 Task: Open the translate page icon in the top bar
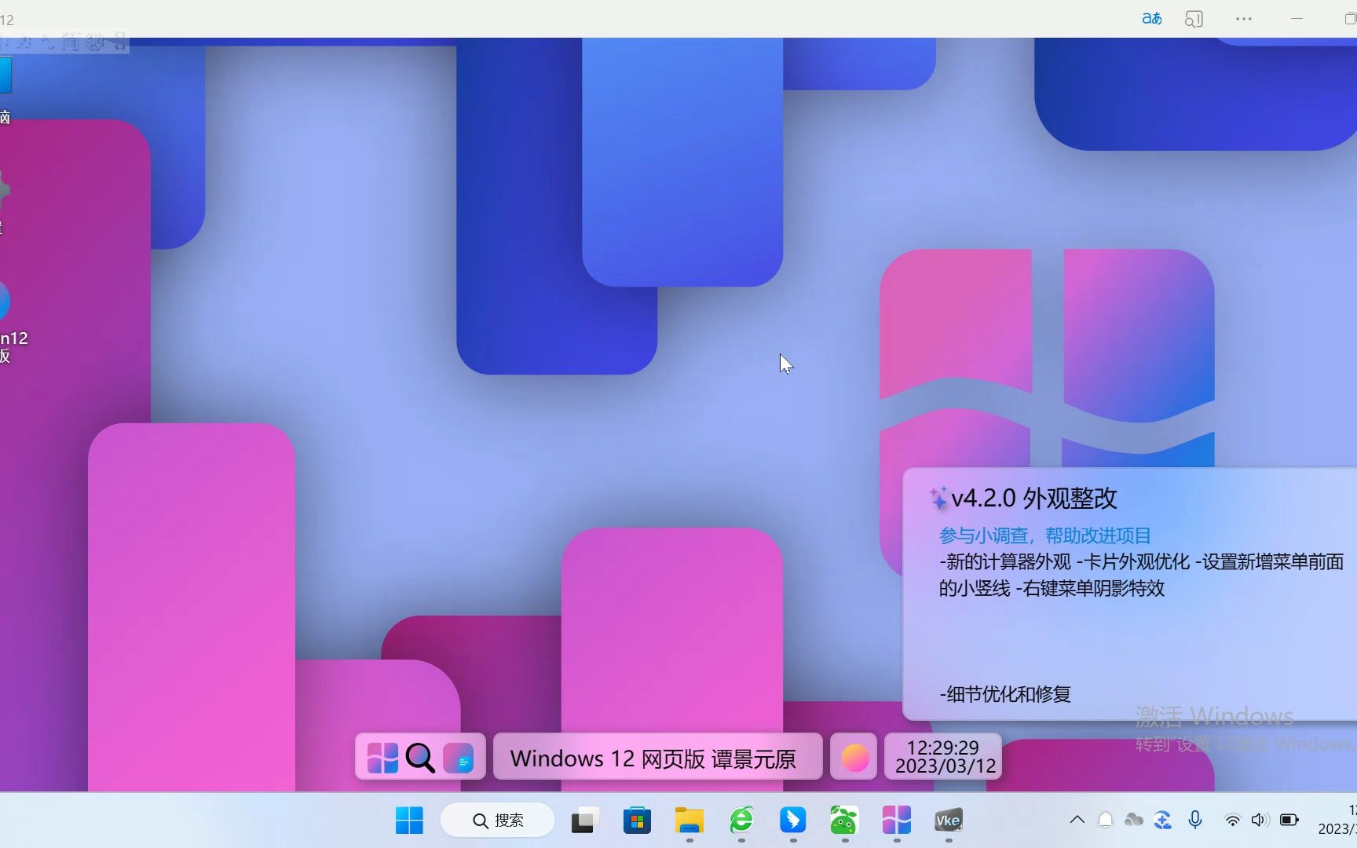pos(1152,19)
